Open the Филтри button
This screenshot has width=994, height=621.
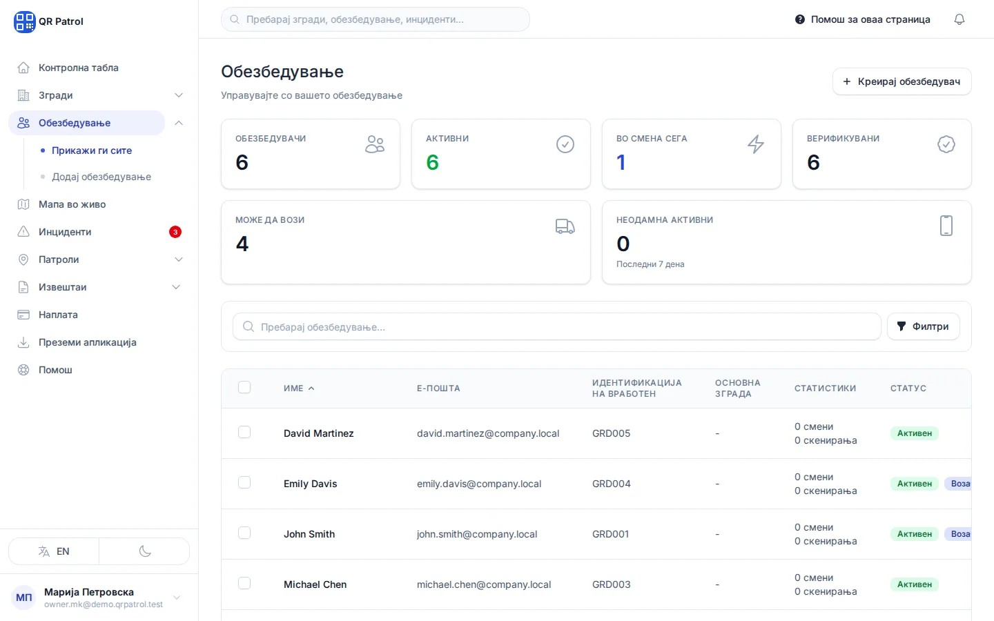[x=923, y=326]
